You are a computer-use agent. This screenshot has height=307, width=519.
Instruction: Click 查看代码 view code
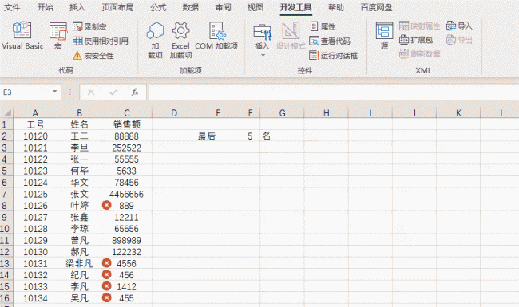tap(330, 41)
